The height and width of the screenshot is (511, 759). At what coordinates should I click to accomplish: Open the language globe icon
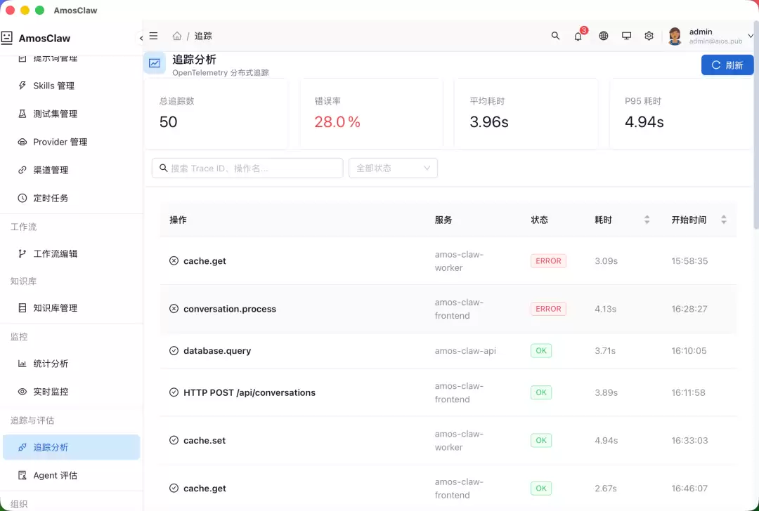point(603,36)
